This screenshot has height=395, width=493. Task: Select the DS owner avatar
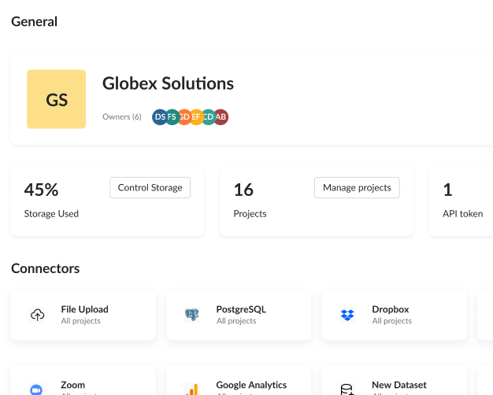(159, 116)
